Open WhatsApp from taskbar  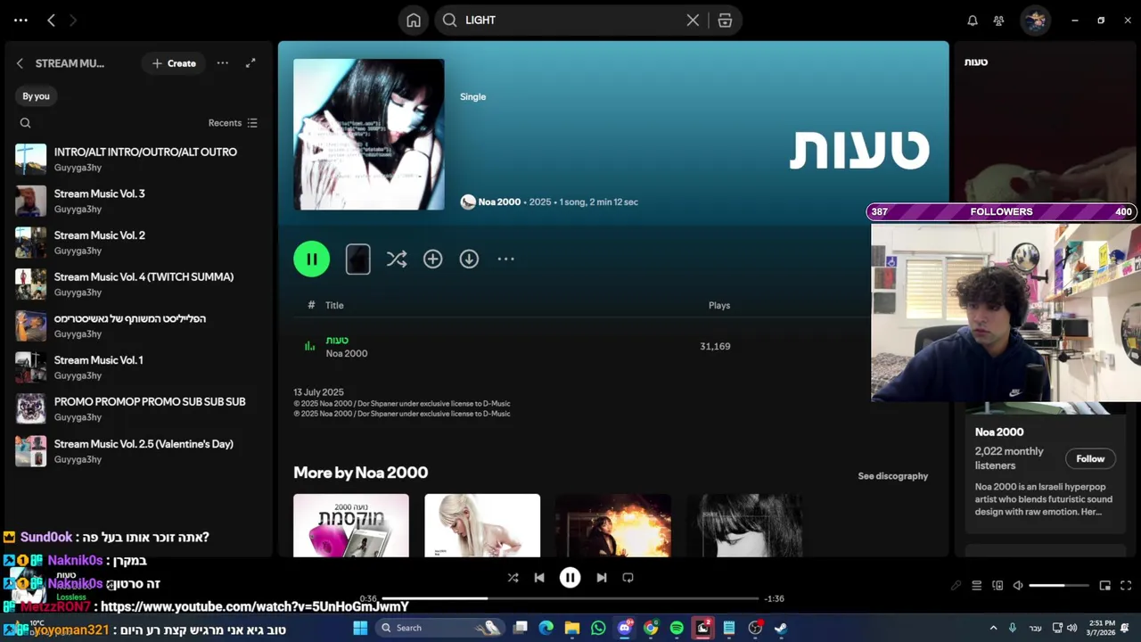pos(598,628)
